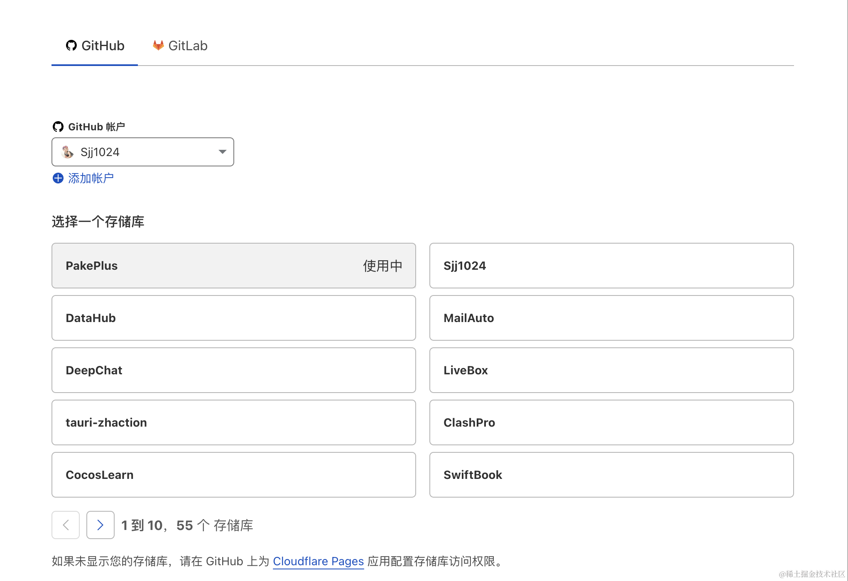Select the MailAuto repository
This screenshot has height=581, width=848.
(611, 318)
